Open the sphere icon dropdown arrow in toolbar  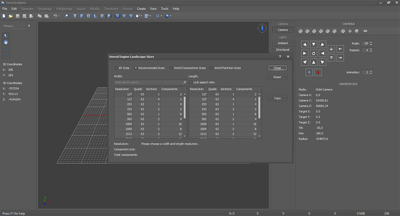pyautogui.click(x=171, y=16)
